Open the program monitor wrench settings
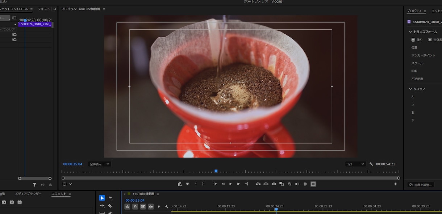Viewport: 442px width, 214px height. (x=371, y=164)
